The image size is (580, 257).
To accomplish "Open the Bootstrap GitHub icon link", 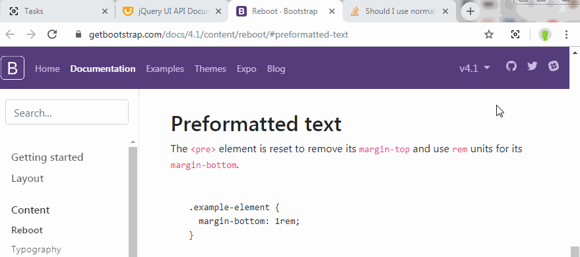I will coord(511,66).
